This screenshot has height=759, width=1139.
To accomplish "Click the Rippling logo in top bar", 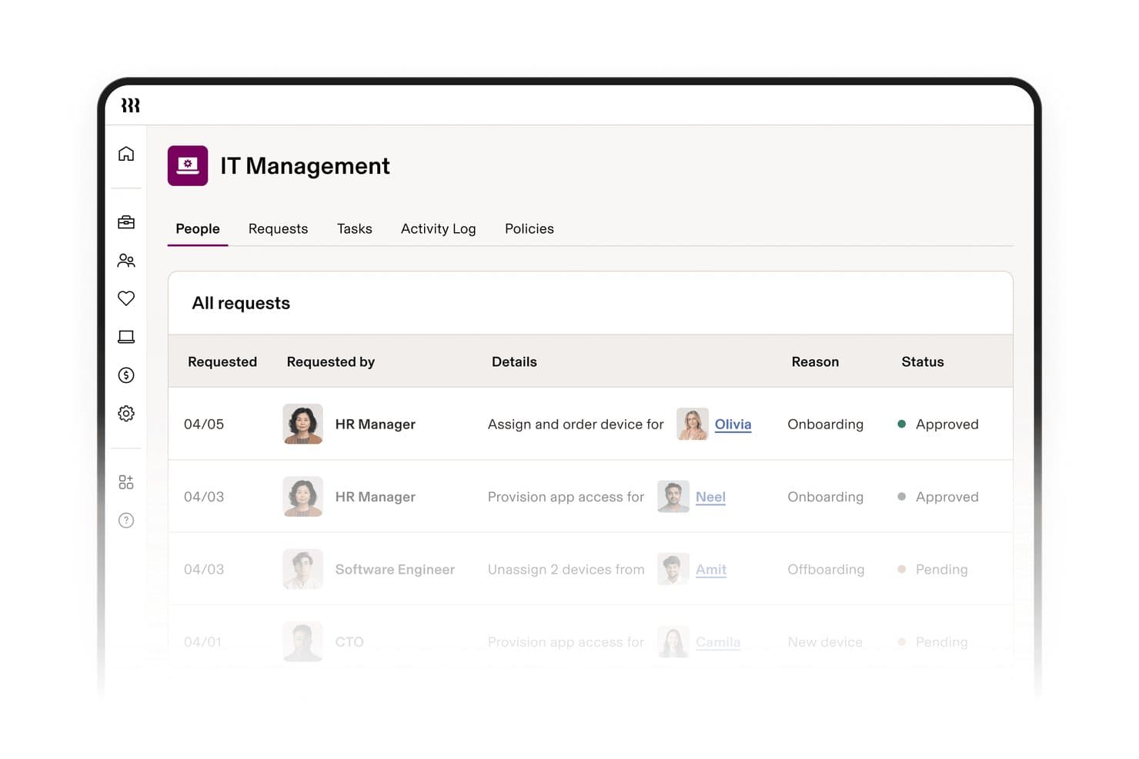I will point(130,105).
